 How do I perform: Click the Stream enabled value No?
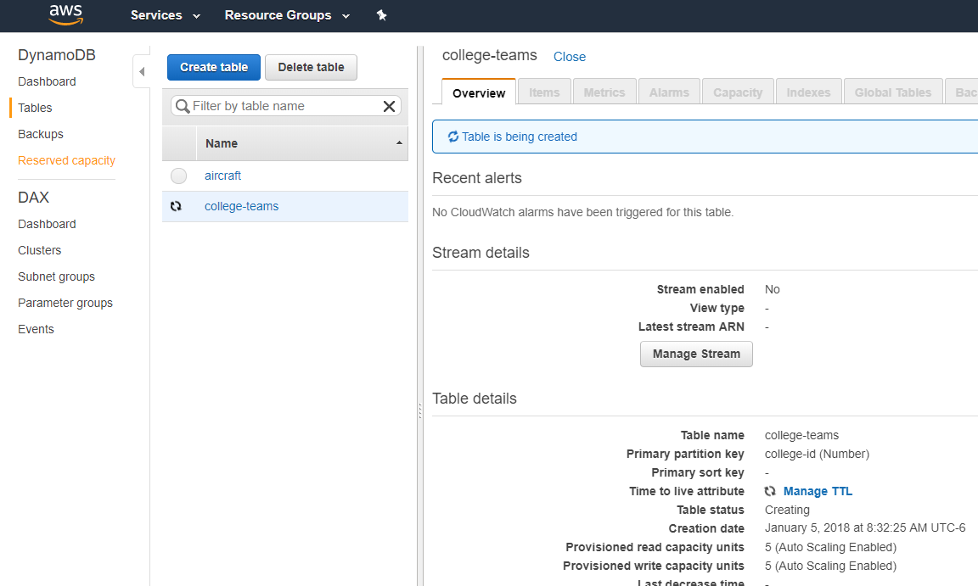point(773,289)
